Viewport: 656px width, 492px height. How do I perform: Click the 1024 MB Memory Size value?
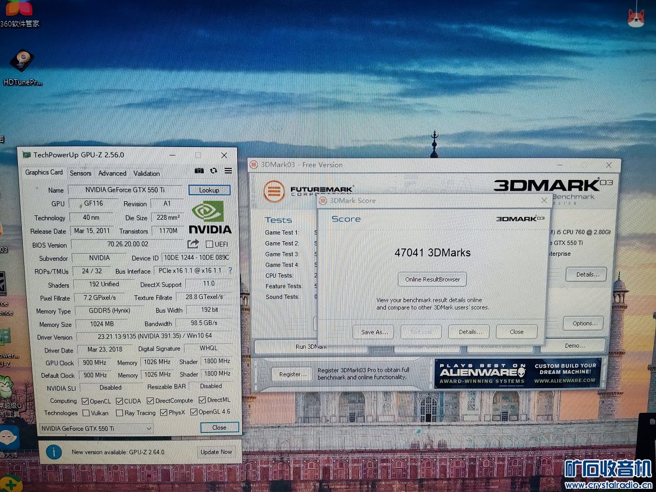coord(102,324)
